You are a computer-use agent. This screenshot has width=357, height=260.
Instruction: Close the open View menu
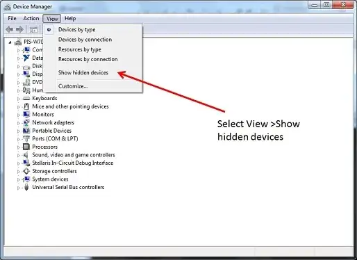coord(52,19)
